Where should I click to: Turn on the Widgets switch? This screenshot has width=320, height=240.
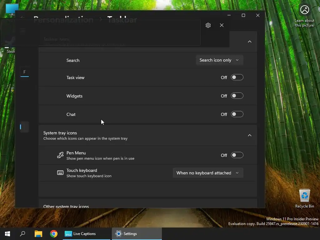coord(237,96)
